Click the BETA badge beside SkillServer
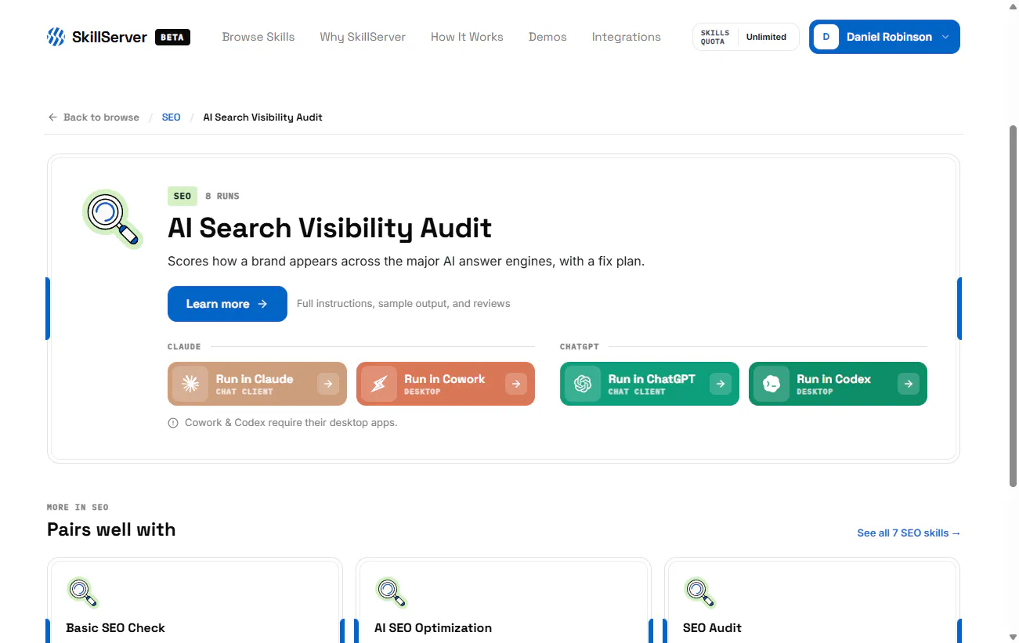This screenshot has height=643, width=1019. tap(172, 37)
